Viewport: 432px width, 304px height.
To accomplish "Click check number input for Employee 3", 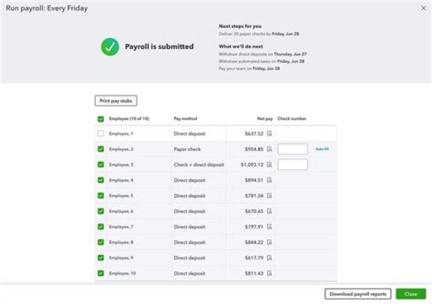I will coord(293,165).
